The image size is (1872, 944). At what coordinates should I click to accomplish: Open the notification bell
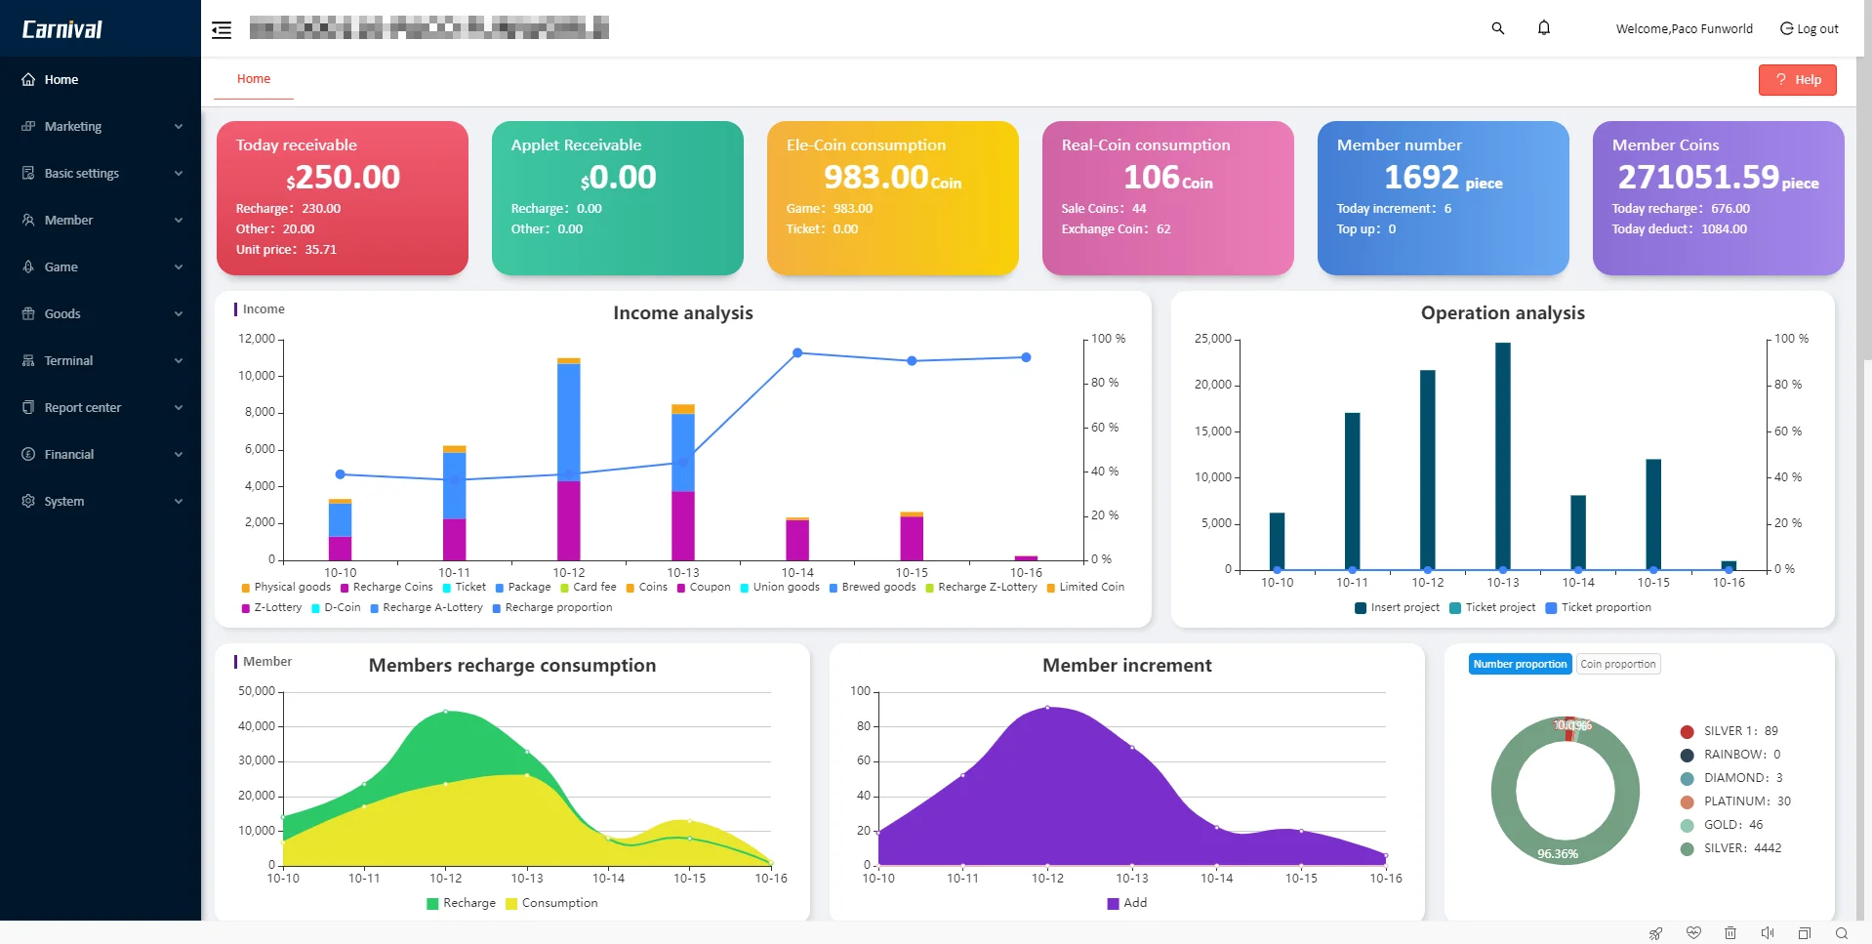1543,28
